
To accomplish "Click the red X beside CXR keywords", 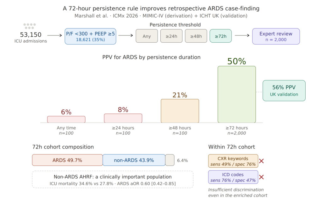I will [x=261, y=161].
